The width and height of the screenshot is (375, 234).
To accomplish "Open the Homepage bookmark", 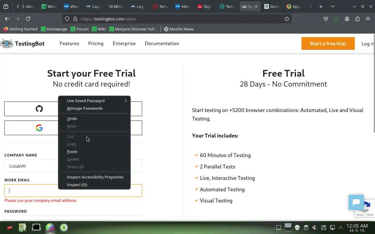I will pos(54,29).
